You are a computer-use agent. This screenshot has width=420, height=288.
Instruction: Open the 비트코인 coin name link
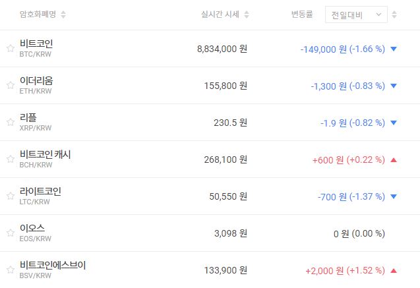(36, 43)
